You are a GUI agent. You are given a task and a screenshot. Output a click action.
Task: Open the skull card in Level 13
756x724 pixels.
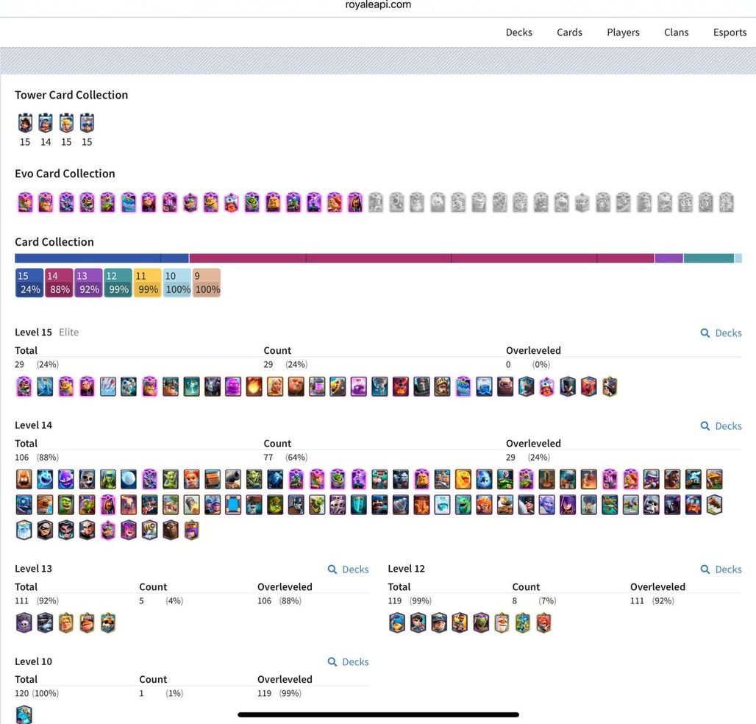[24, 622]
